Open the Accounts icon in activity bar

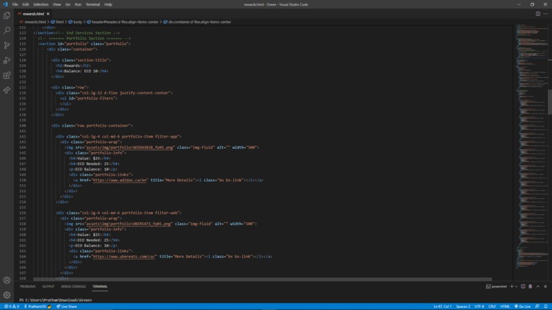(x=7, y=280)
